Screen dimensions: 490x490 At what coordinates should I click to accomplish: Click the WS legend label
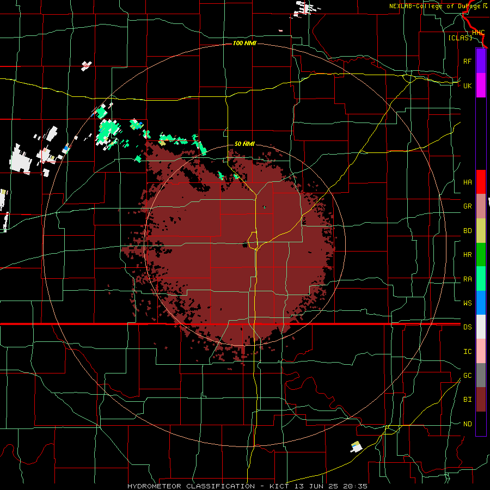click(467, 303)
